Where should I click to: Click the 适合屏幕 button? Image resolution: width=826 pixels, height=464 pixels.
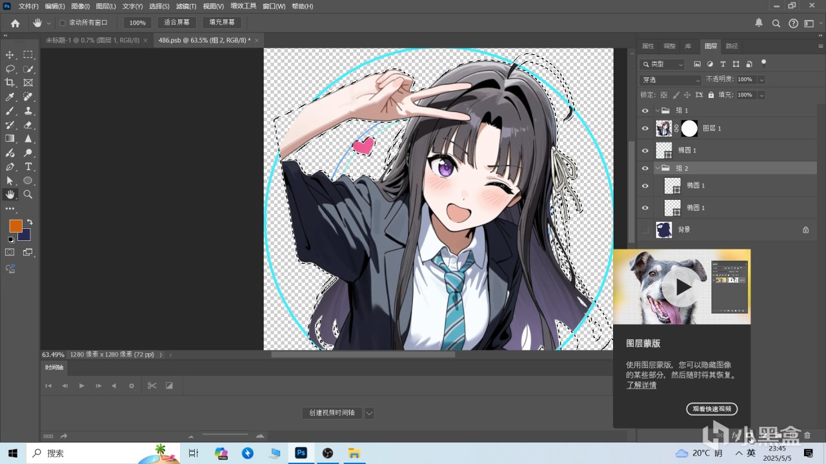click(177, 23)
